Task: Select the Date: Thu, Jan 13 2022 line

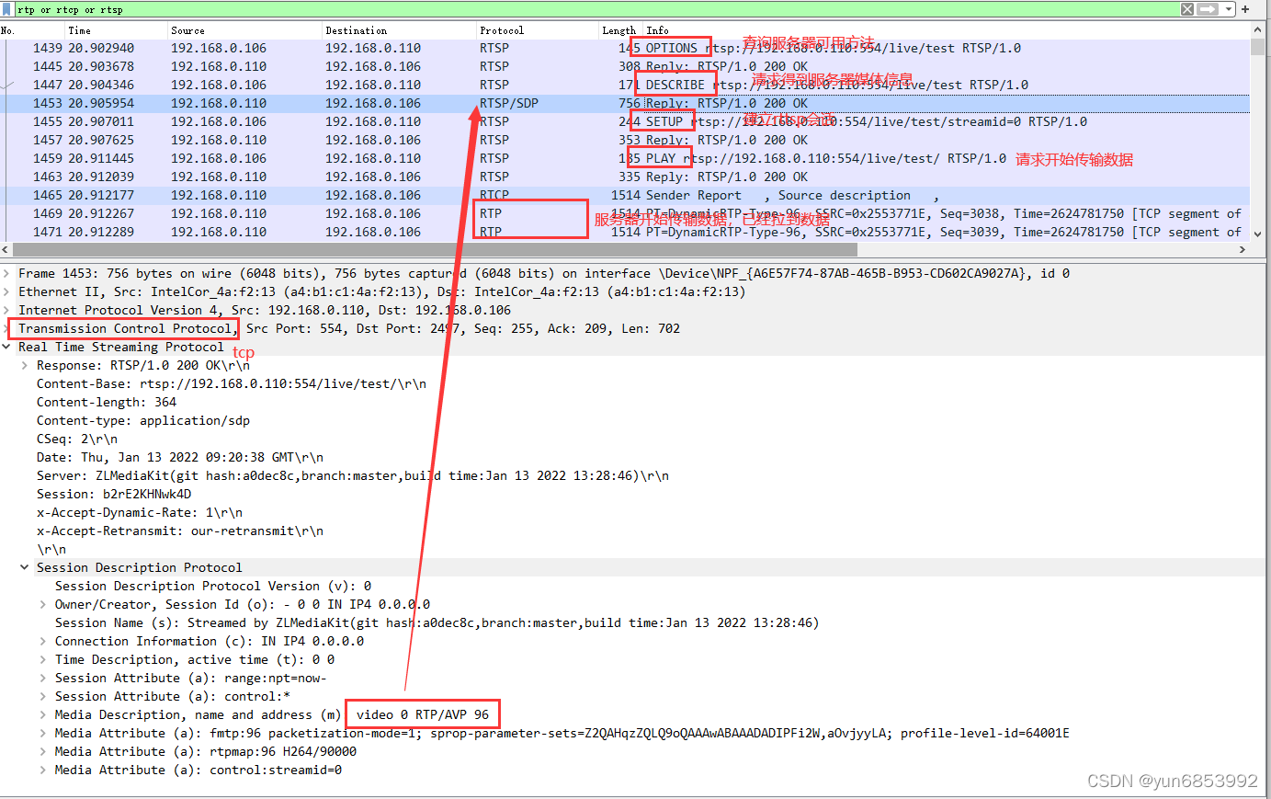Action: click(x=180, y=457)
